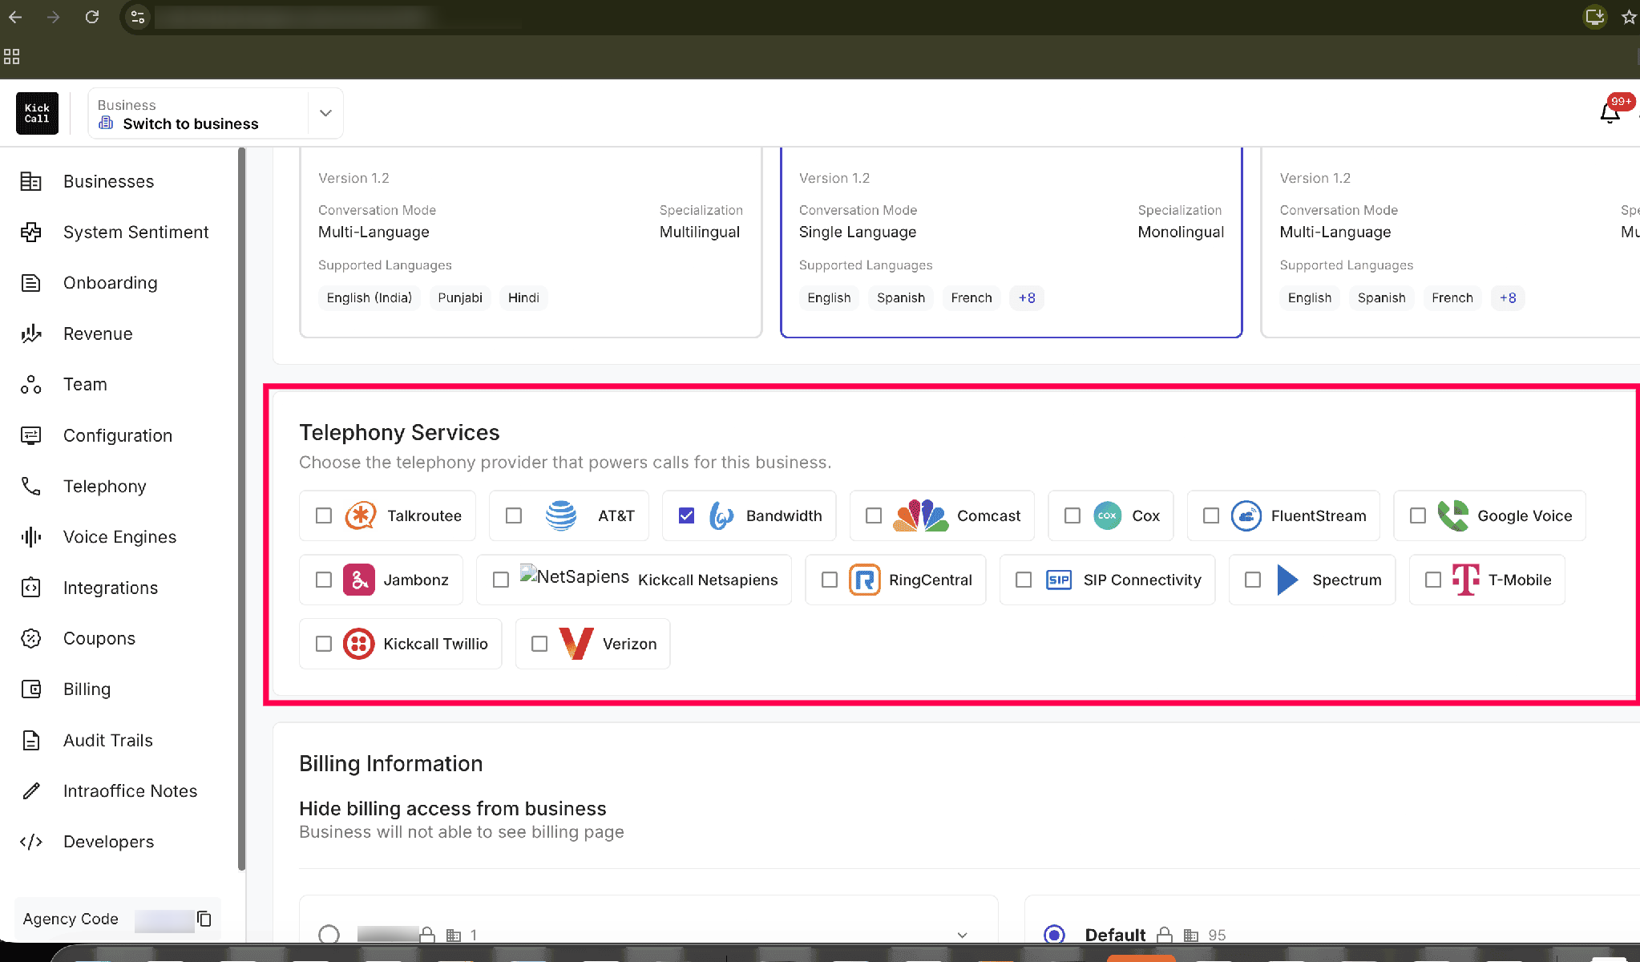Click the Comcast peacock logo
This screenshot has height=962, width=1640.
click(921, 515)
